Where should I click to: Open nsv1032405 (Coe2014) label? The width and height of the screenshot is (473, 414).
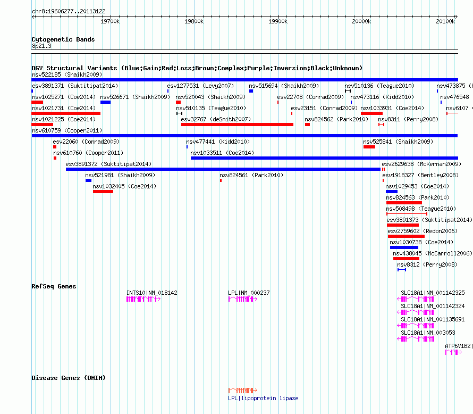124,186
